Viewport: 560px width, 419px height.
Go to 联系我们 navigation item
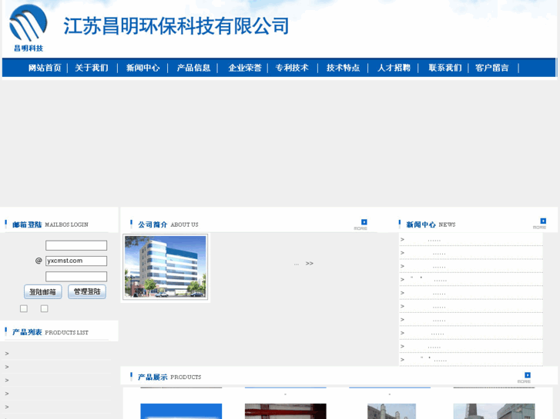coord(445,68)
